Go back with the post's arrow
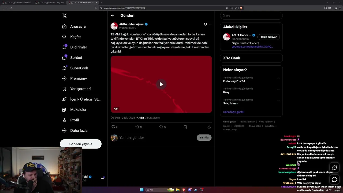 tap(112, 16)
